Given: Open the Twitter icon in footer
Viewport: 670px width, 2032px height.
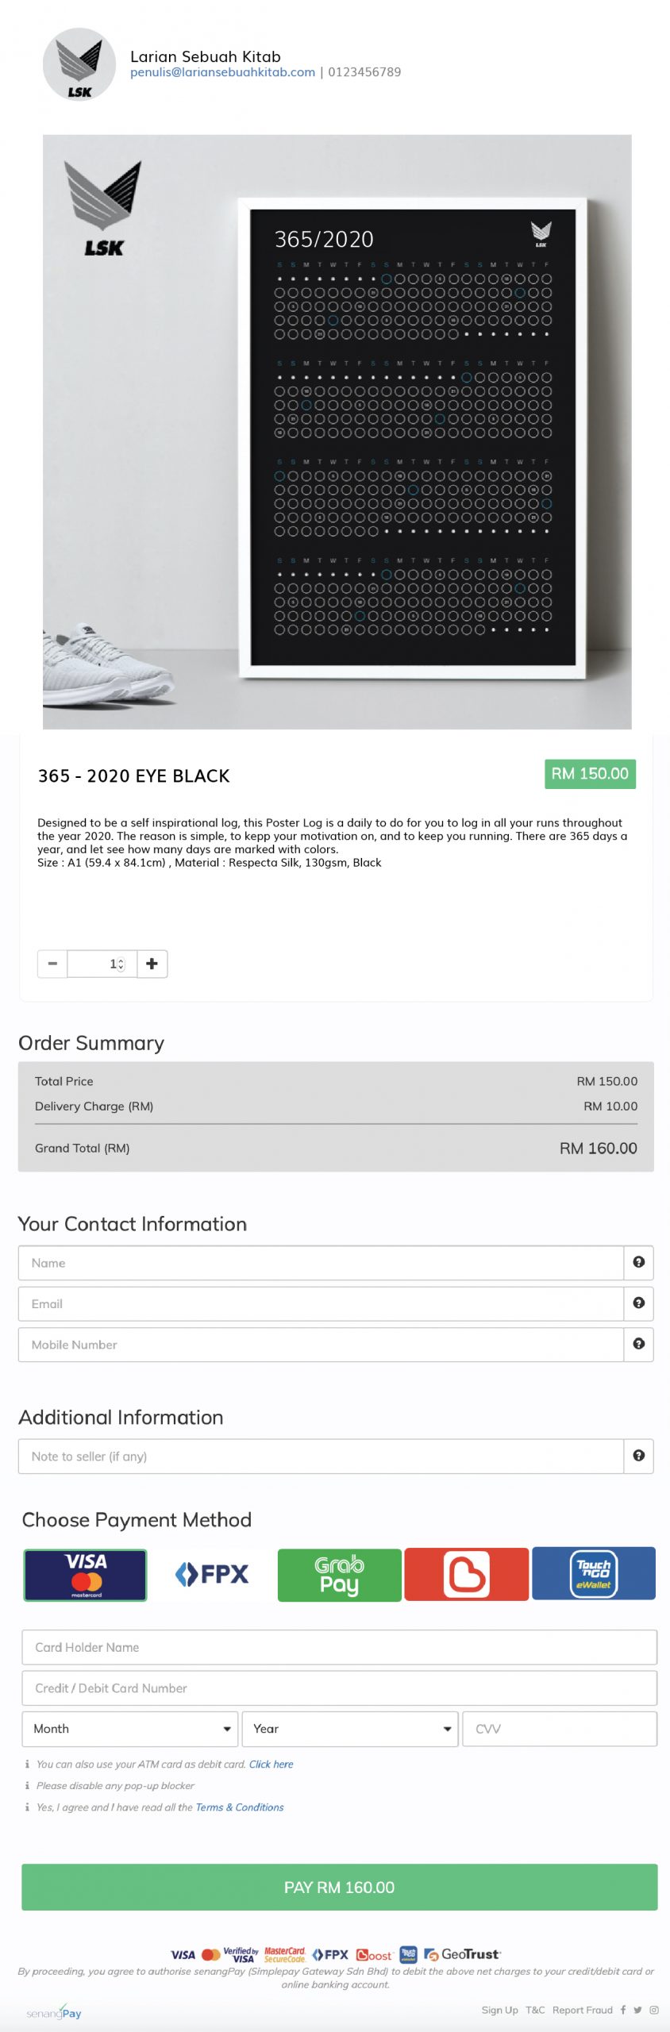Looking at the screenshot, I should tap(637, 2010).
